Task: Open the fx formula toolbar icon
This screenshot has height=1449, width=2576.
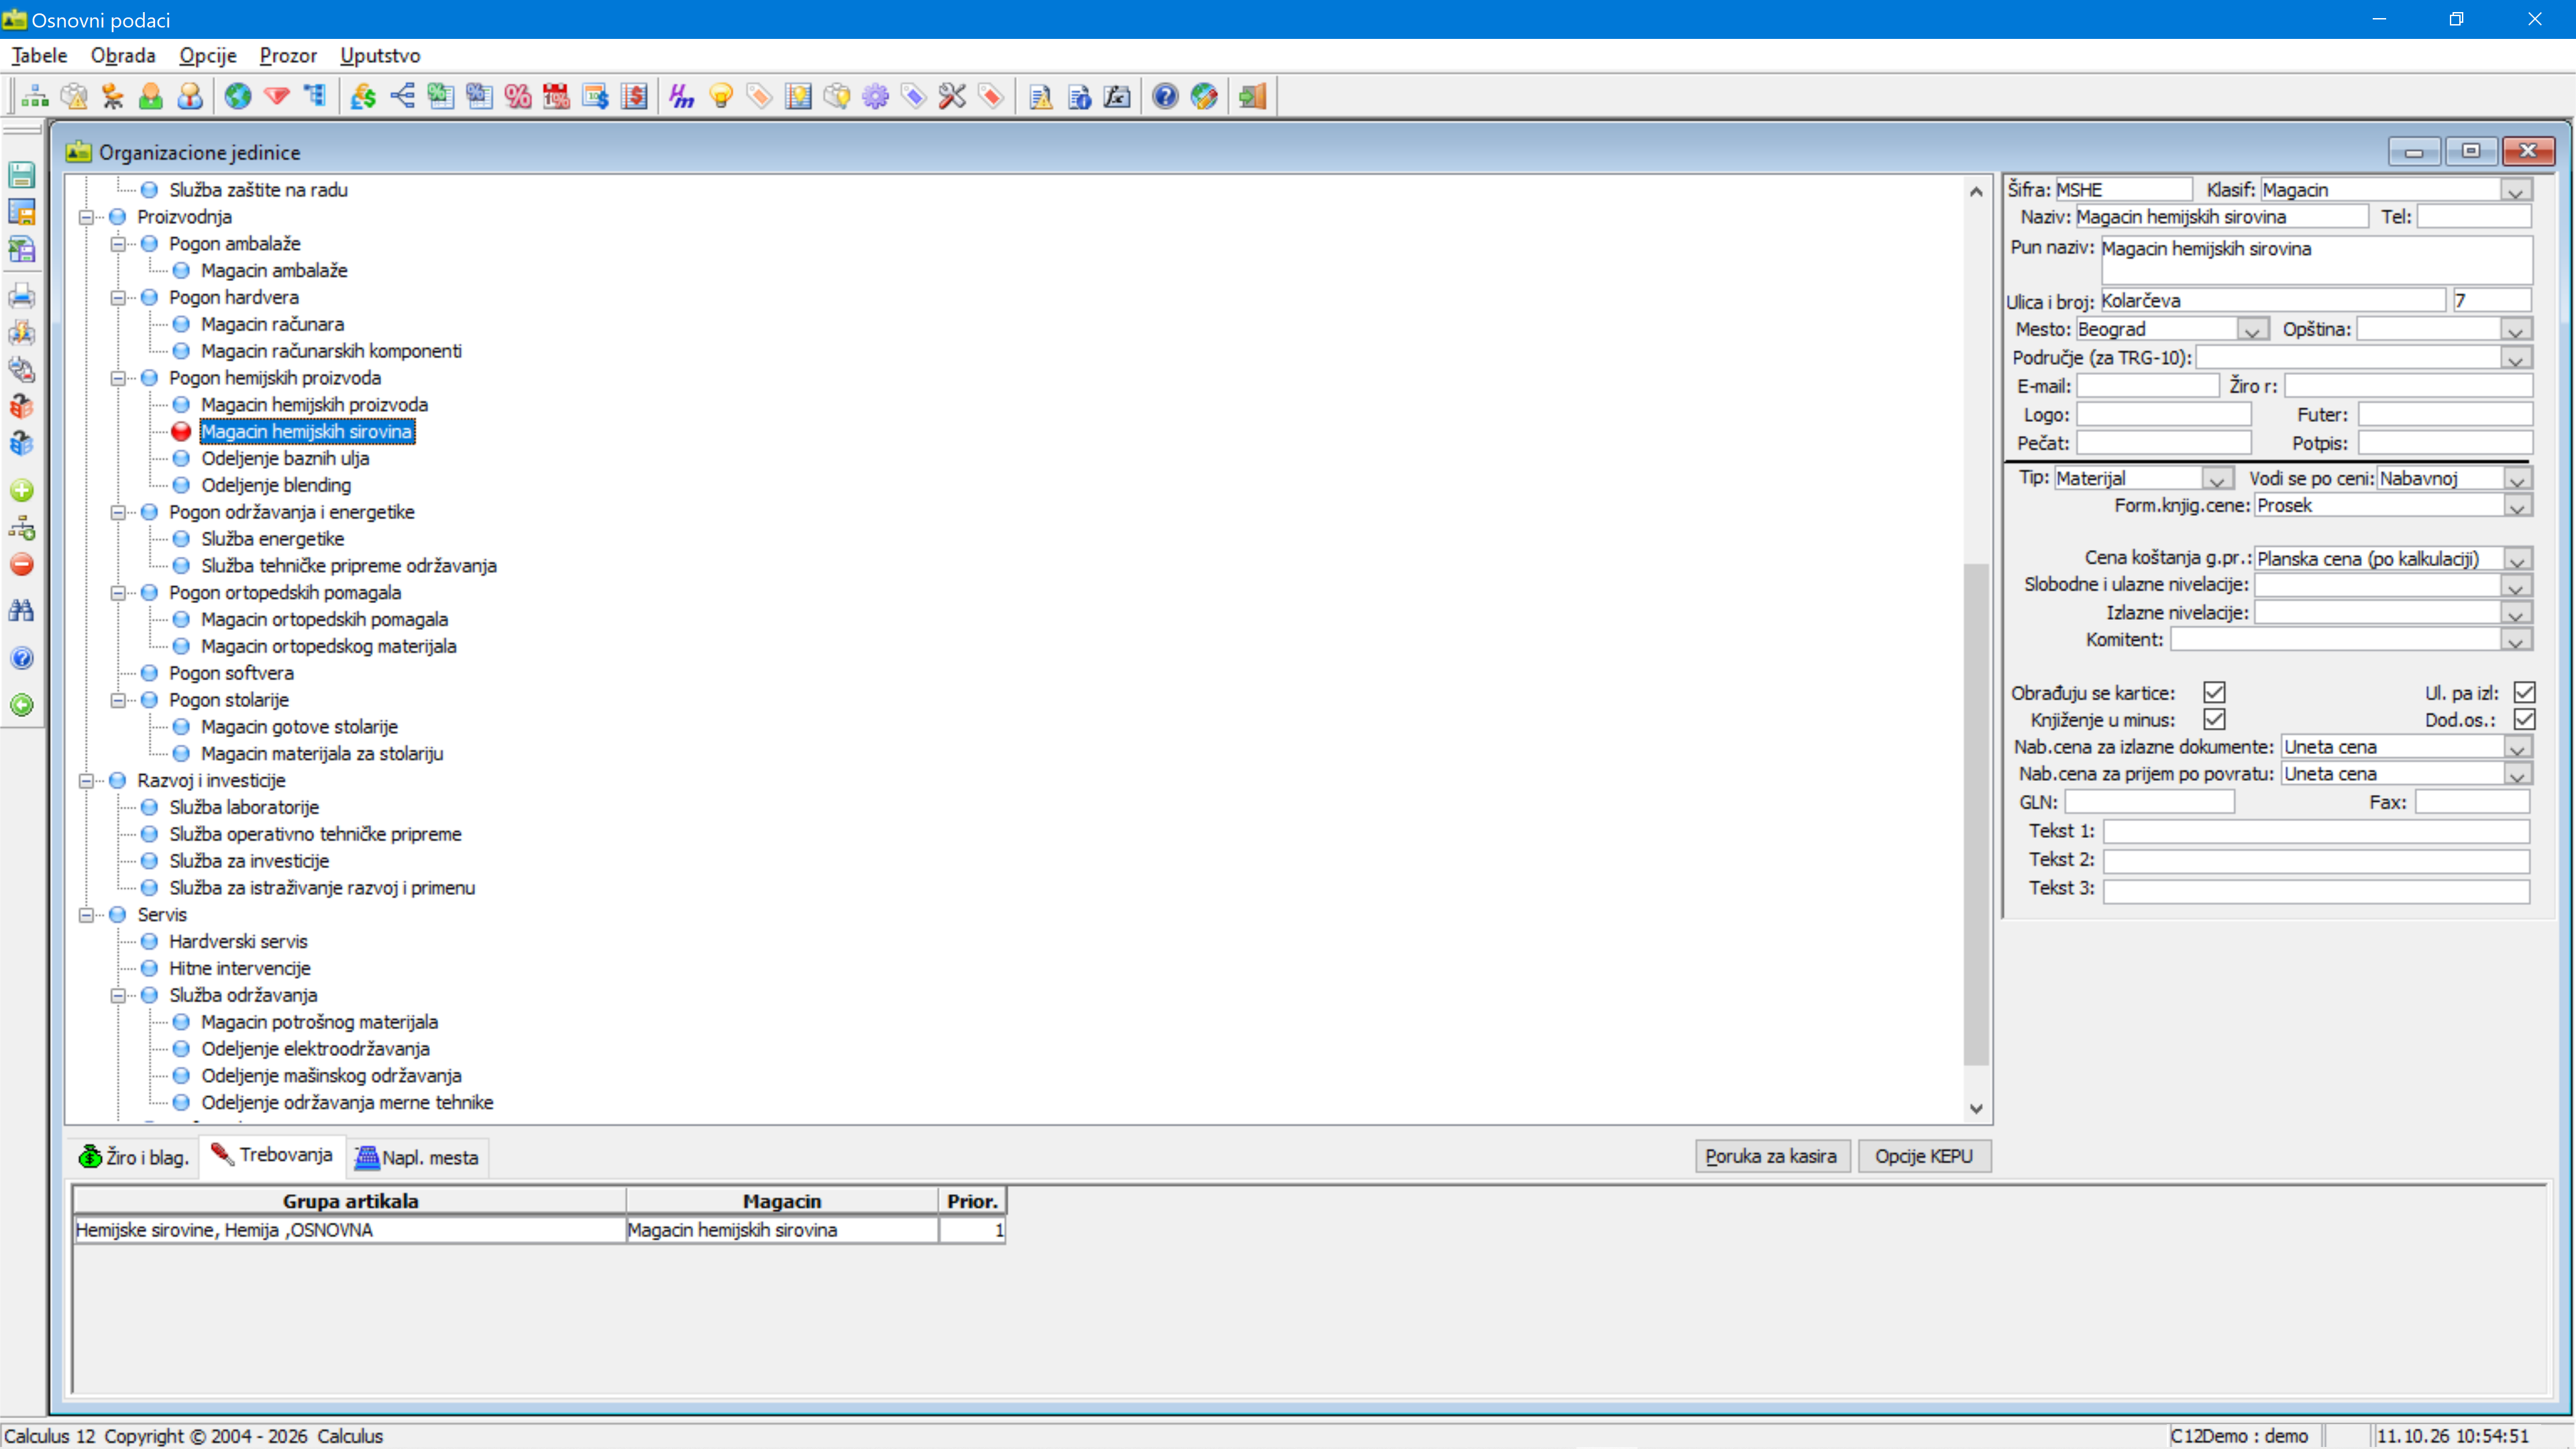Action: coord(1117,96)
